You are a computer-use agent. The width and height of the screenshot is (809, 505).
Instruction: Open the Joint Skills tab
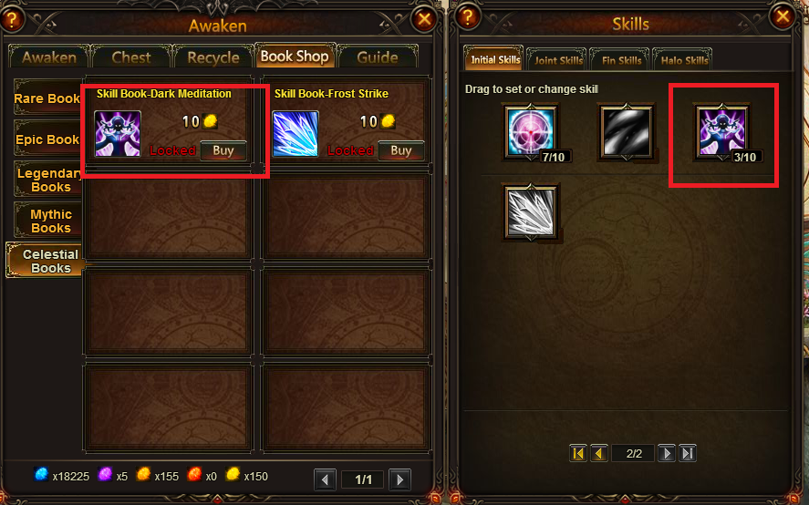click(x=558, y=59)
